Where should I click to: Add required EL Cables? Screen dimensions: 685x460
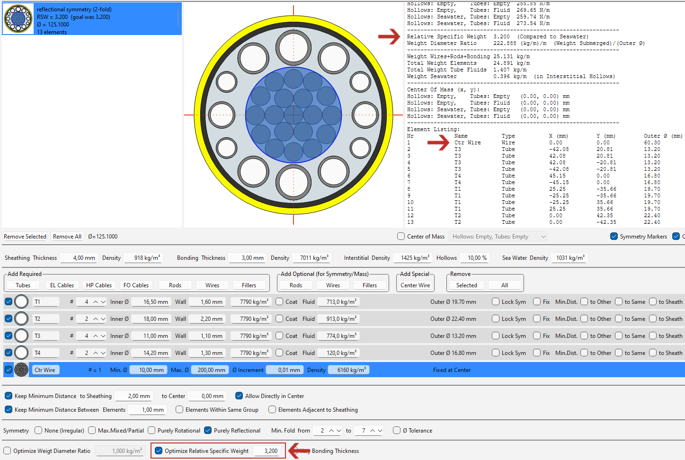click(62, 285)
